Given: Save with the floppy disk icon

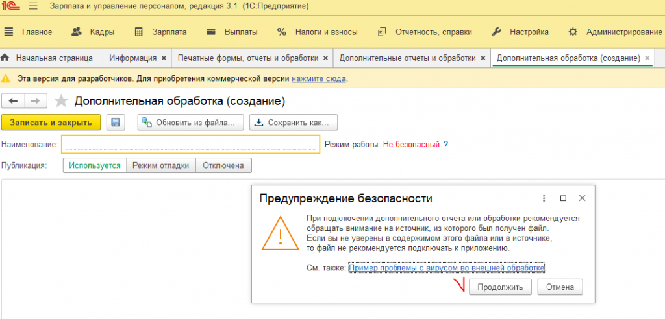Looking at the screenshot, I should [116, 123].
